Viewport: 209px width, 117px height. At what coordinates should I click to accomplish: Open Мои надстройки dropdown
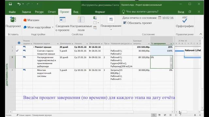tap(39, 27)
